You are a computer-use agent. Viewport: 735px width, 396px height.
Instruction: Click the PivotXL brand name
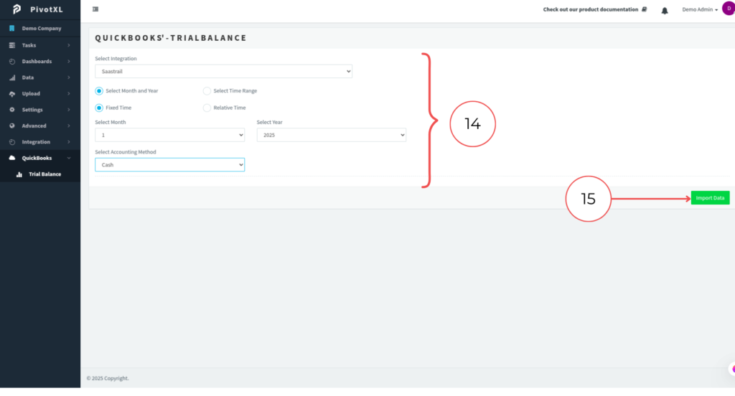(x=47, y=9)
